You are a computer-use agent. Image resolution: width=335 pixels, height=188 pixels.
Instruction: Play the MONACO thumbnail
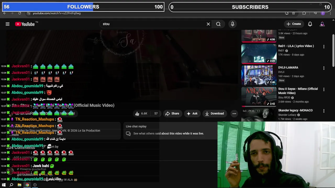pos(259,115)
